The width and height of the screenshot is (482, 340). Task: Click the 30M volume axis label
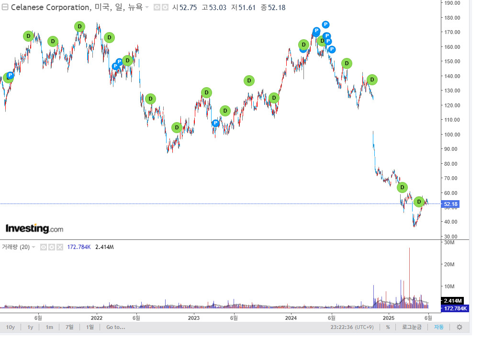pyautogui.click(x=449, y=243)
